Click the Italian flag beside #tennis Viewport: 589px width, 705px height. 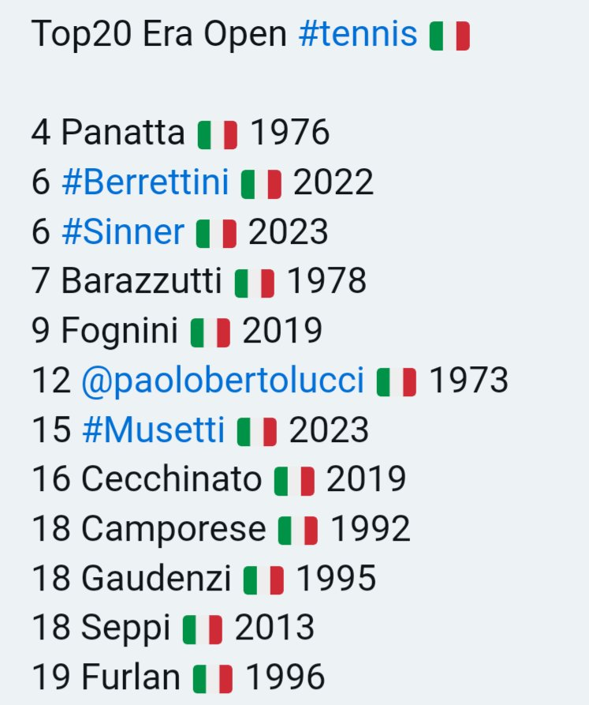coord(449,36)
